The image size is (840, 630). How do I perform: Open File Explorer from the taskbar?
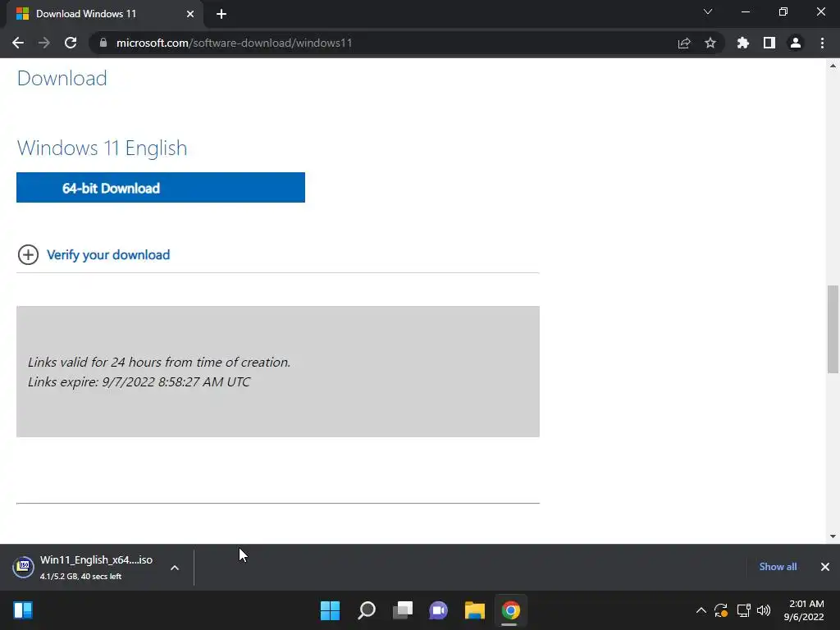pos(475,610)
